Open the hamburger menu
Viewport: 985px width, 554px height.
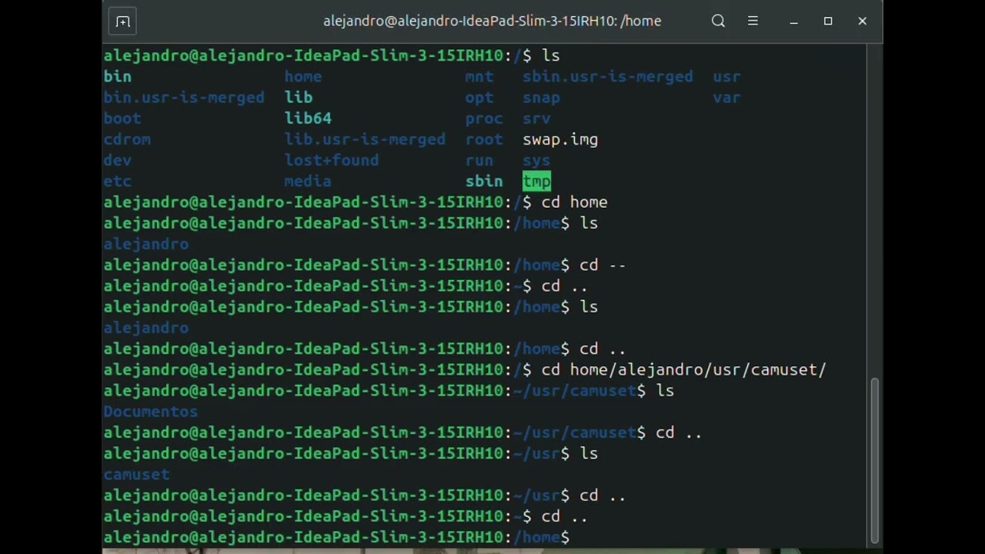[x=753, y=22]
